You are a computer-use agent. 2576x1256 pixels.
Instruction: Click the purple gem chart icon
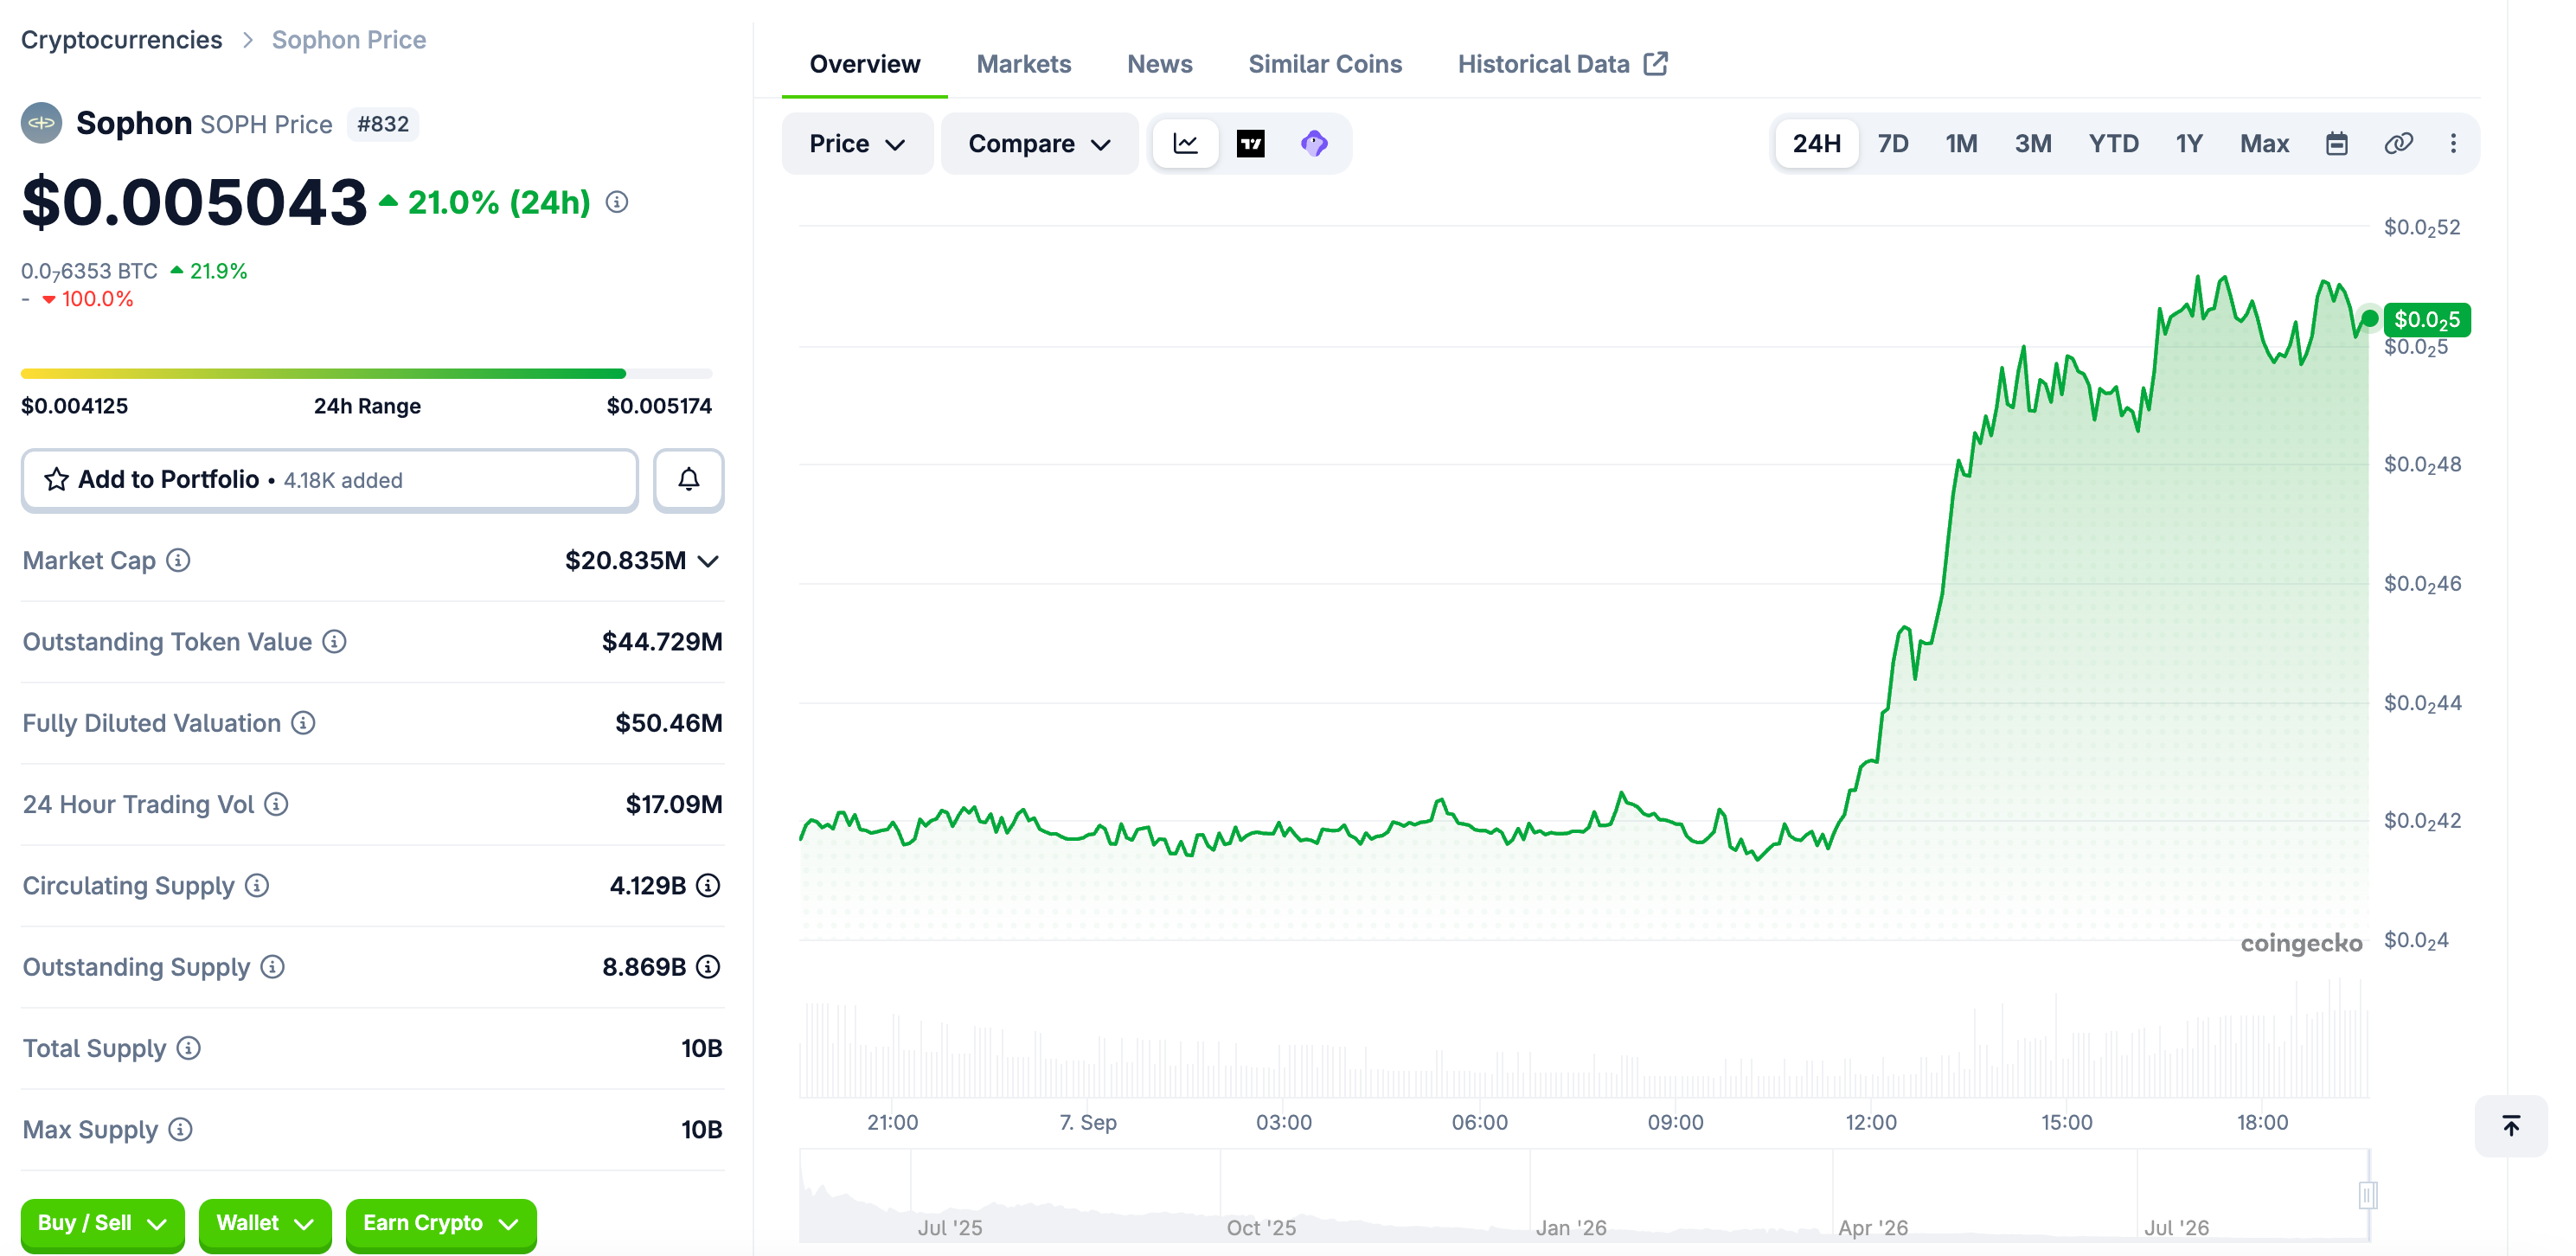(1314, 143)
